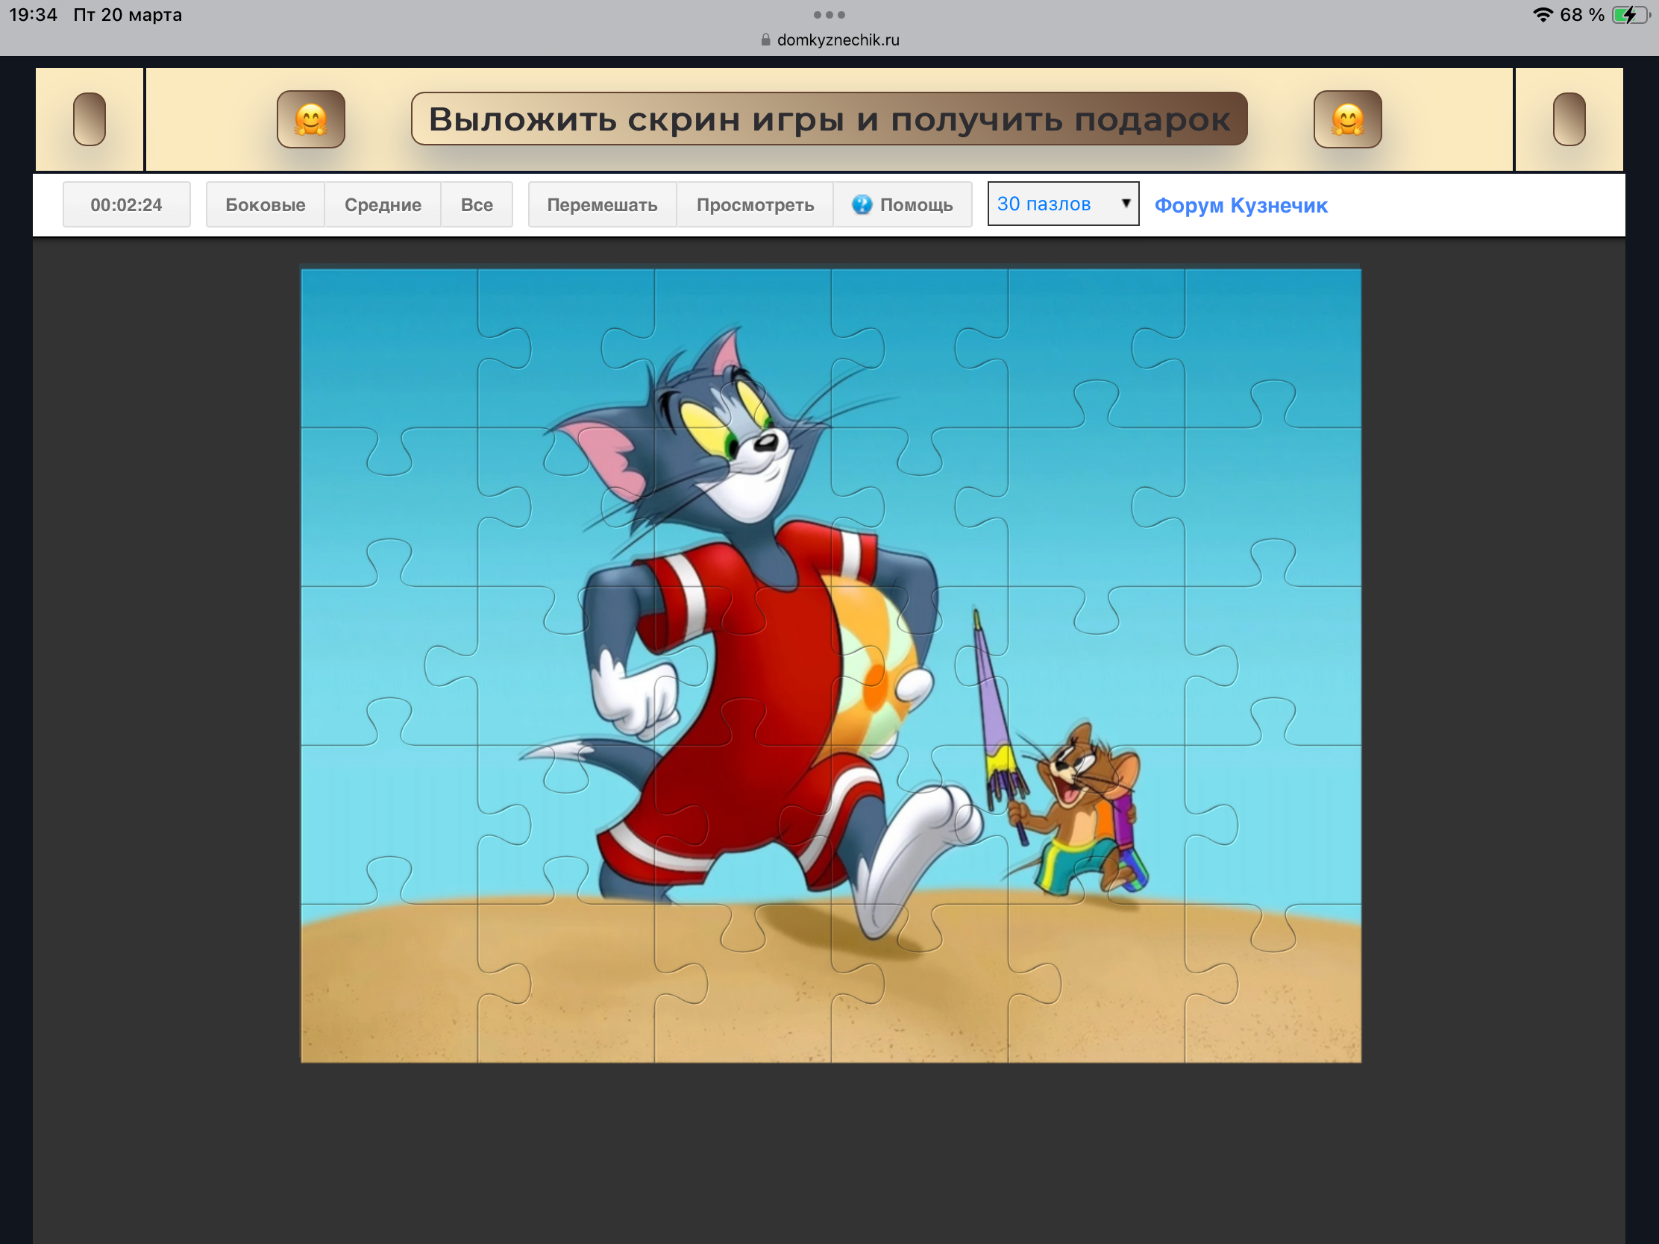Click the dropdown arrow of the puzzle selector
1659x1244 pixels.
click(1125, 203)
